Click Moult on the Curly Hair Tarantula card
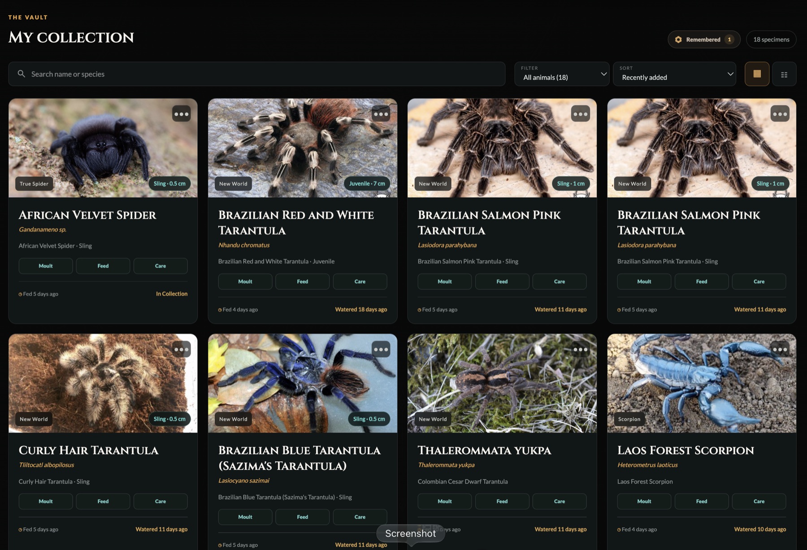Image resolution: width=807 pixels, height=550 pixels. 46,501
